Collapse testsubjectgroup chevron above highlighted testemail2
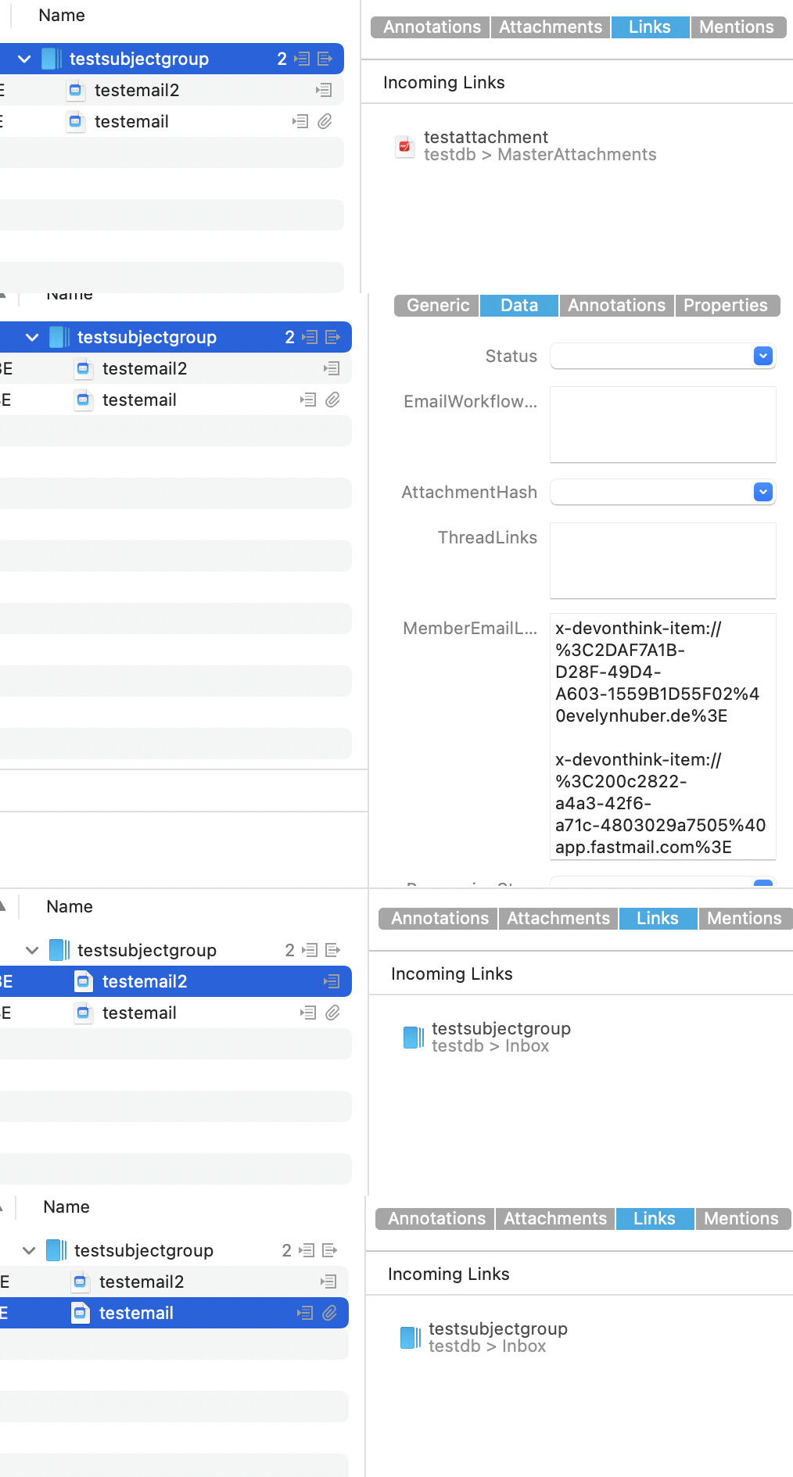The width and height of the screenshot is (793, 1477). (x=32, y=950)
